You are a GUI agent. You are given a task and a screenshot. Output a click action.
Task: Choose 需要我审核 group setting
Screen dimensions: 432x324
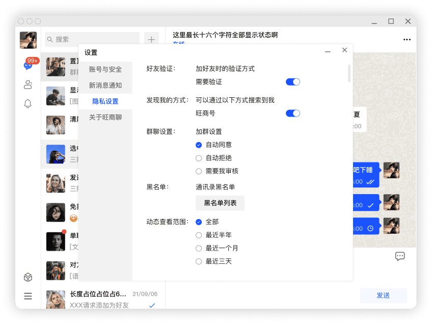point(199,171)
